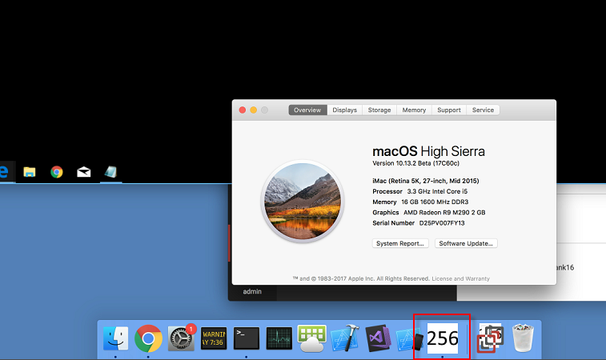This screenshot has width=606, height=360.
Task: Click the notepad-like icon in Windows taskbar
Action: pos(111,172)
